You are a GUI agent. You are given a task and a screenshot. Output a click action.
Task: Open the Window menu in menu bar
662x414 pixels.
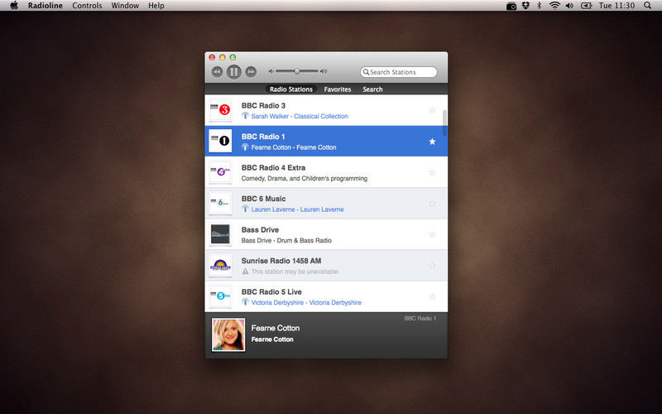tap(125, 6)
